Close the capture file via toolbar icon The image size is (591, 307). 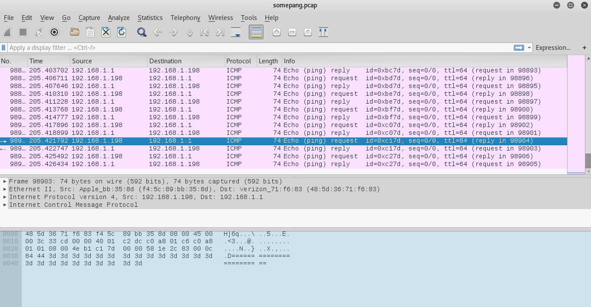coord(106,32)
